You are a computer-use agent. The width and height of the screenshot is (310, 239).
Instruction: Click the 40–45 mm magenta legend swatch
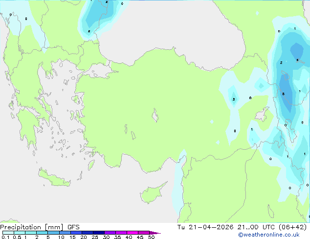coord(133,233)
